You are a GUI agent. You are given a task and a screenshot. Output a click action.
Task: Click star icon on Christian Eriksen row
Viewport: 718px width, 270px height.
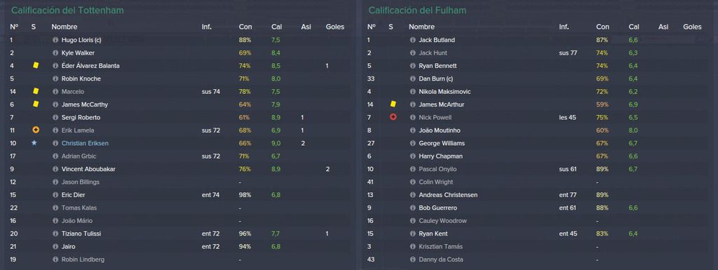click(34, 143)
